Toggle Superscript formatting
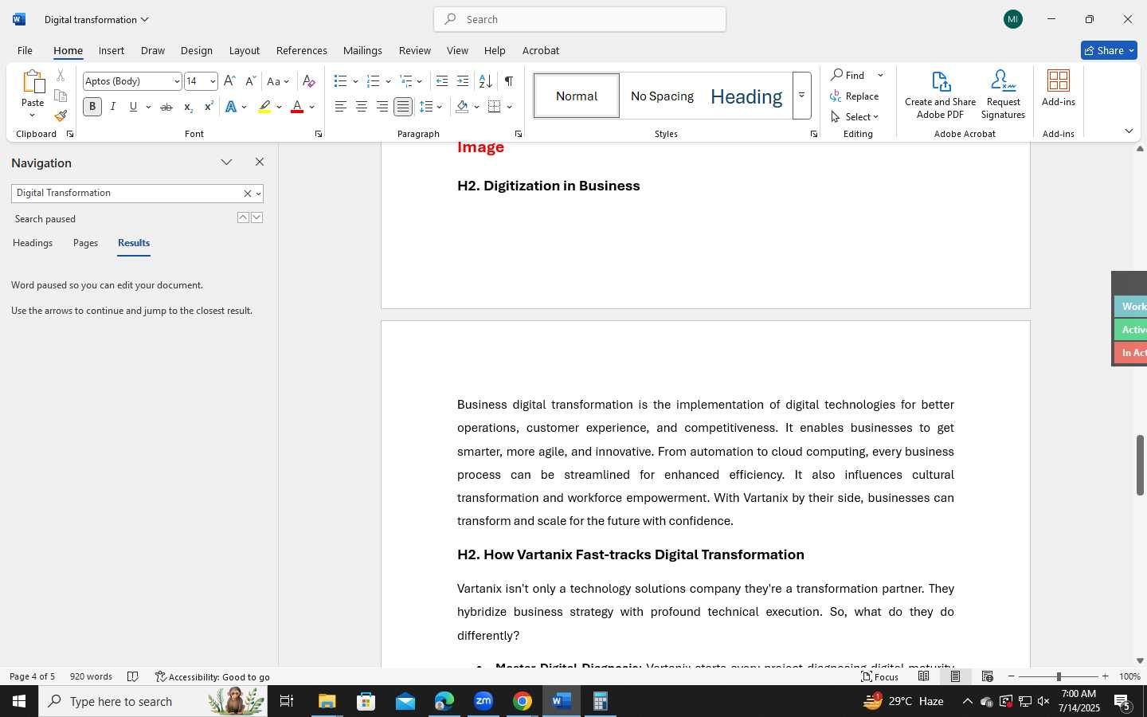The width and height of the screenshot is (1147, 717). (209, 107)
